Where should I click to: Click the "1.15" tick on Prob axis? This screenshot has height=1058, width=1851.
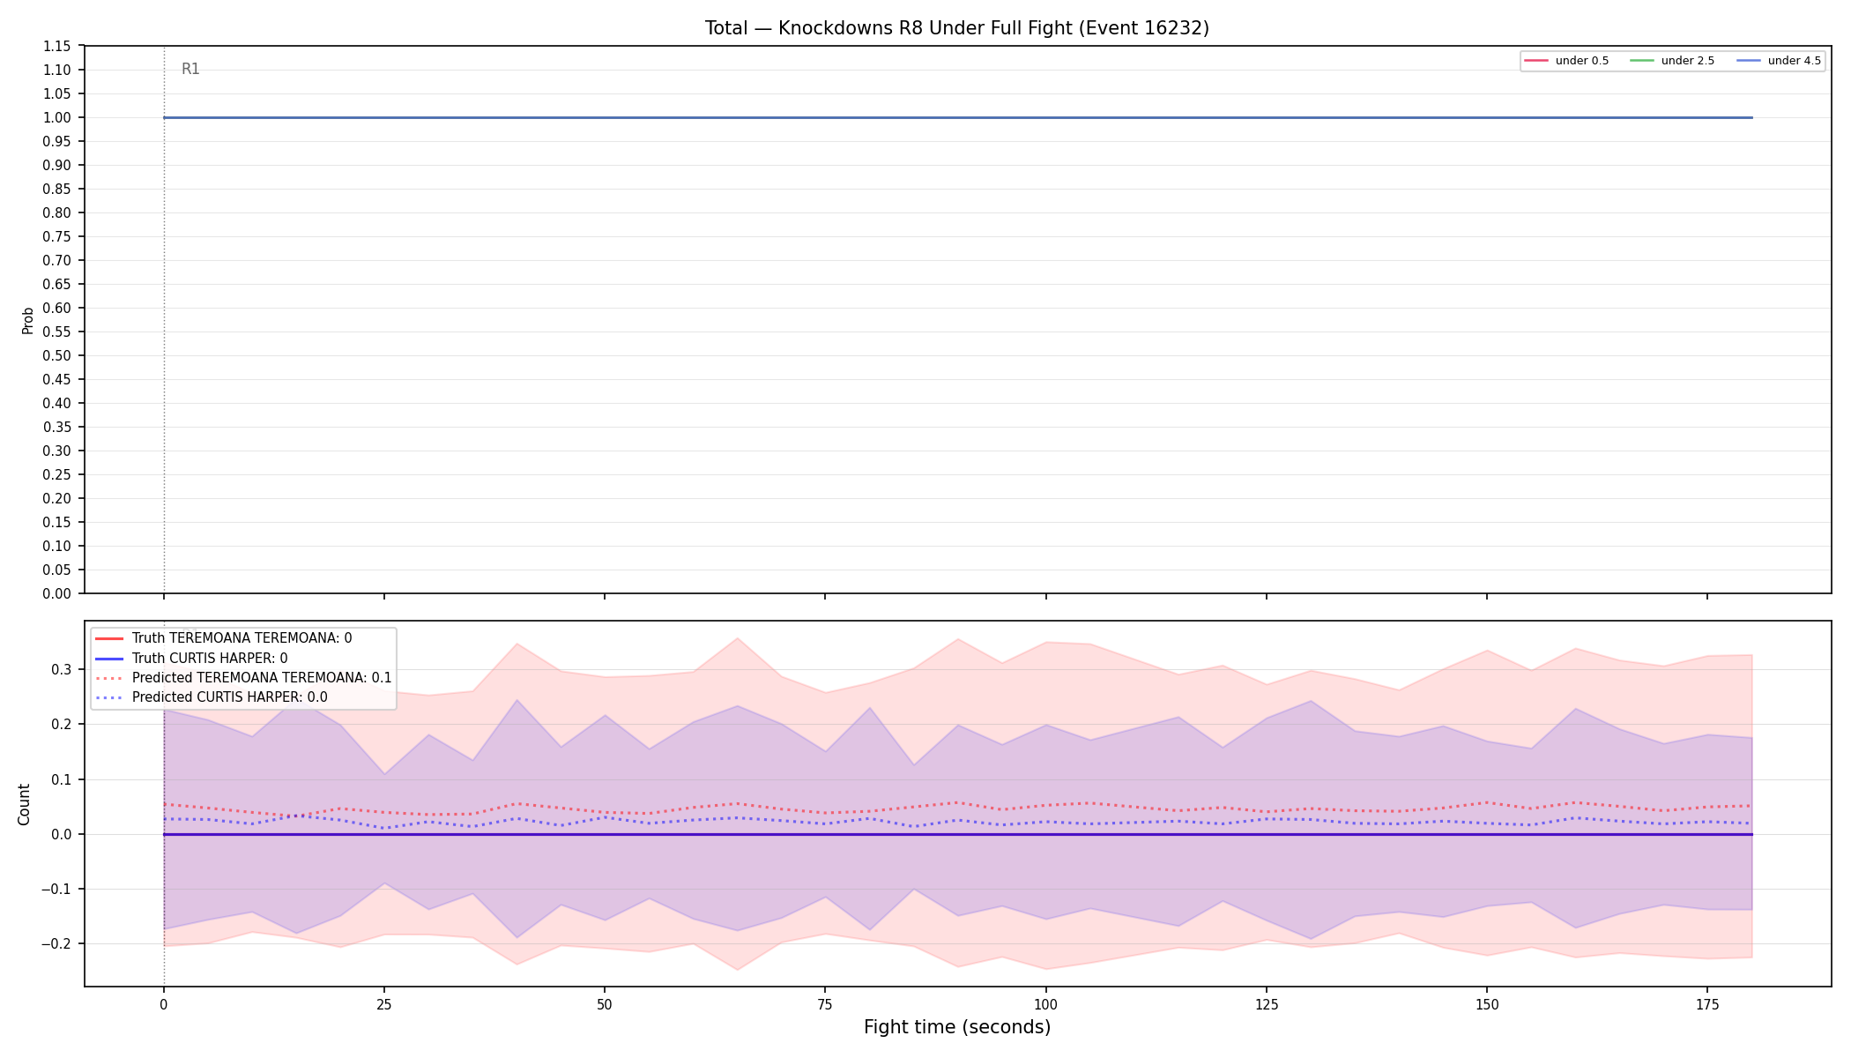58,46
